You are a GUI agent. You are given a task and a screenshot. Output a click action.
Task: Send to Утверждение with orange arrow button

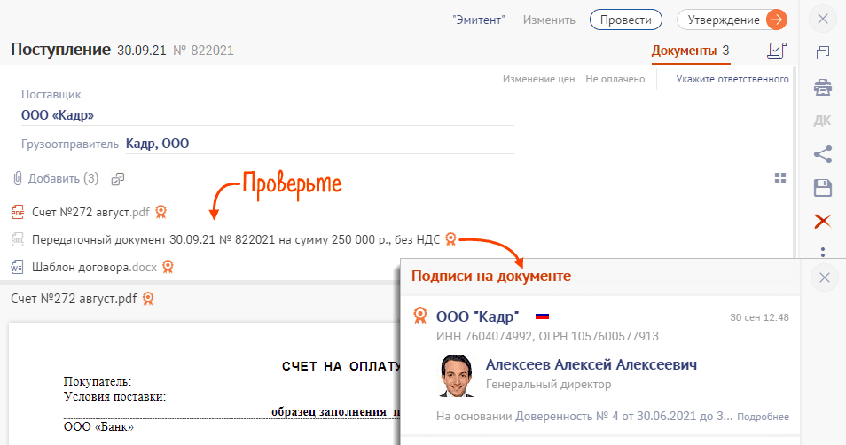777,20
